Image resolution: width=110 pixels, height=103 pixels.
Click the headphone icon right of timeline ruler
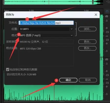[x=107, y=12]
